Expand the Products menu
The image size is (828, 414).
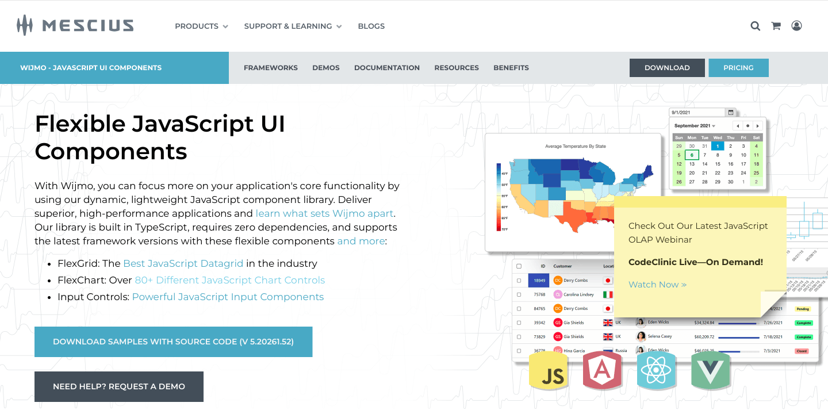[201, 26]
